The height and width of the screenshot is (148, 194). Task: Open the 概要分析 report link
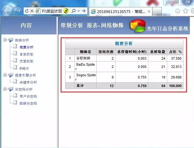(x=26, y=47)
